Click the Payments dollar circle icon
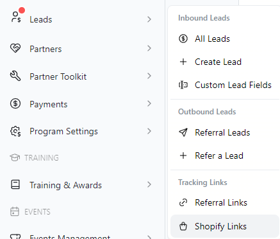Viewport: 280px width, 239px height. [15, 103]
